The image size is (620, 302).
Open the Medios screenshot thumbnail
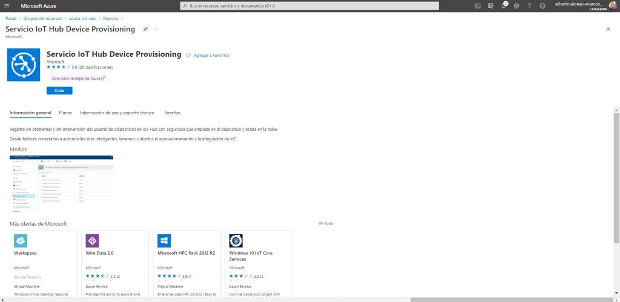[x=62, y=183]
